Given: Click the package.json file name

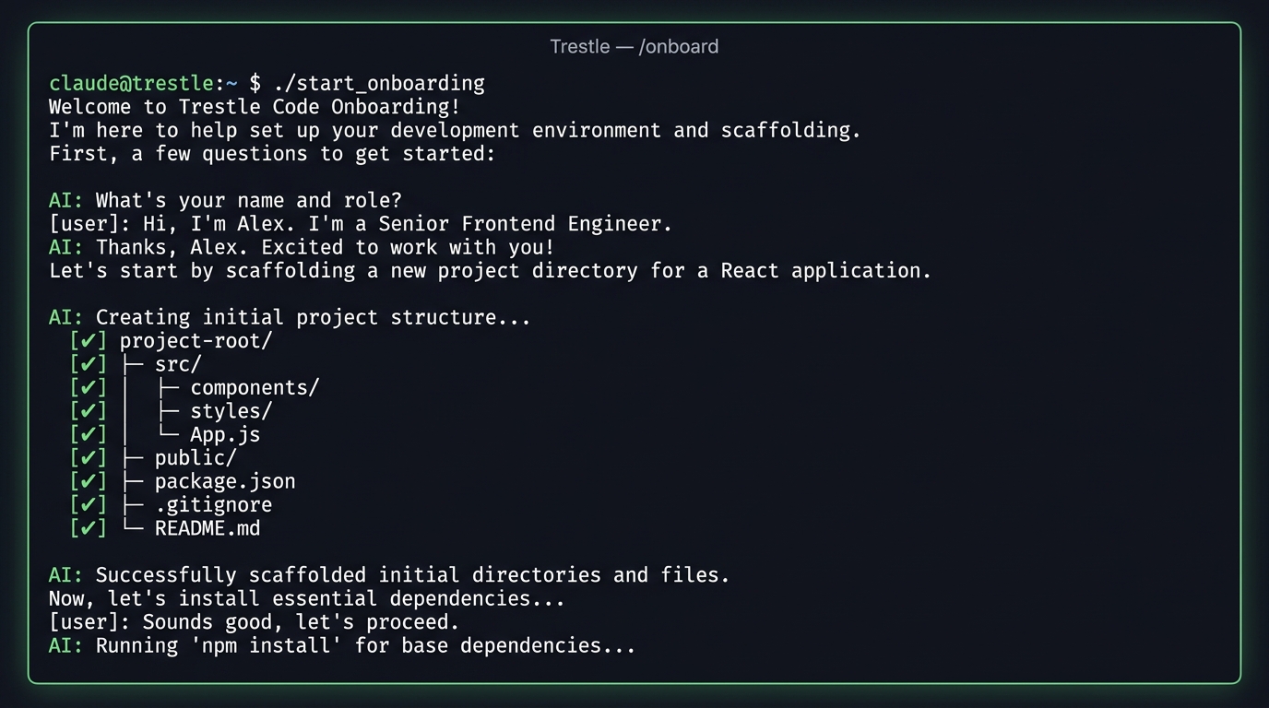Looking at the screenshot, I should (225, 481).
